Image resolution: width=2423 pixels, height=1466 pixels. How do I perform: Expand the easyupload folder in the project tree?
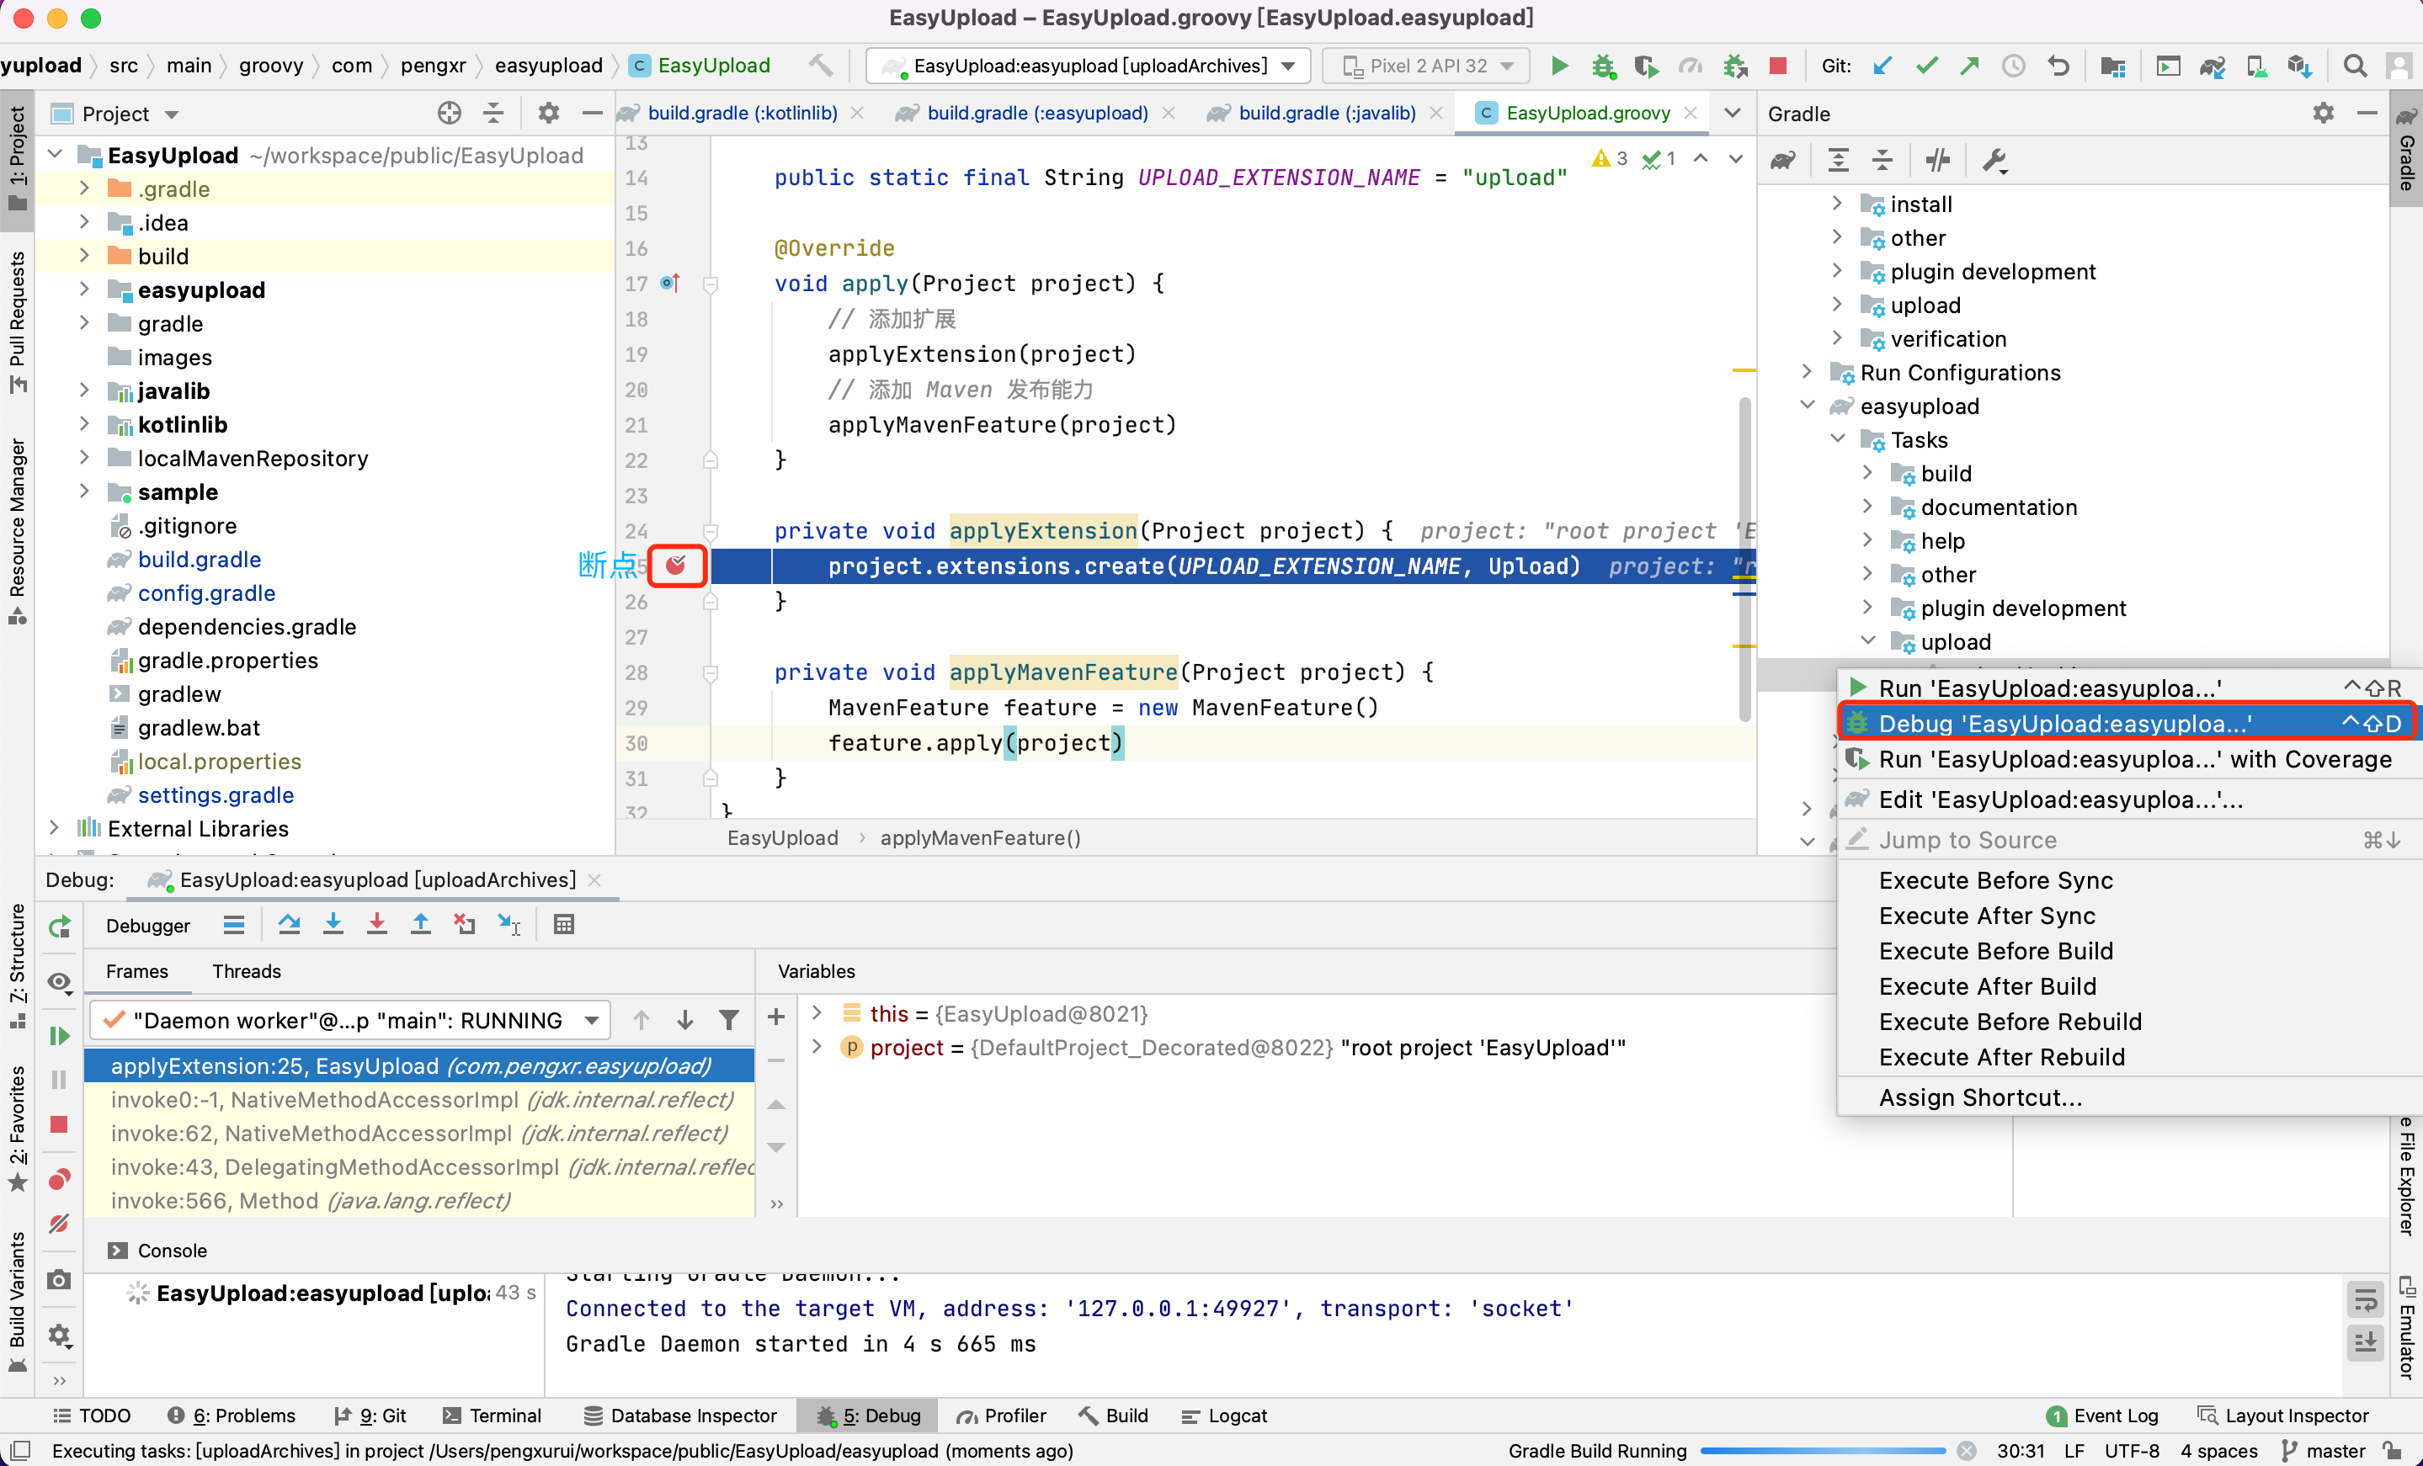point(84,289)
